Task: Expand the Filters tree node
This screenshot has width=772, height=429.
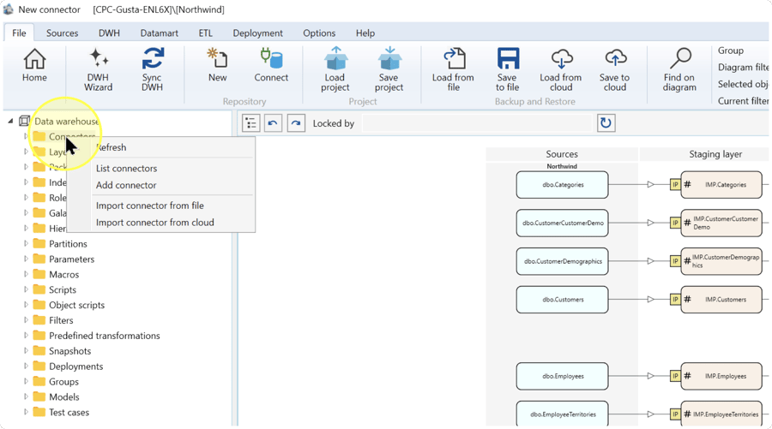Action: click(x=26, y=320)
